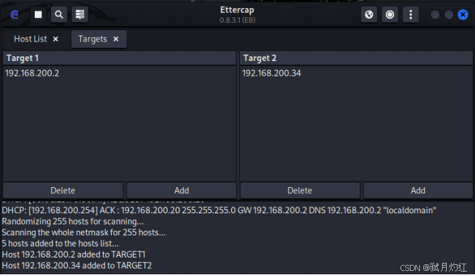Image resolution: width=475 pixels, height=277 pixels.
Task: Scan for hosts using the magnifier icon
Action: coord(59,14)
